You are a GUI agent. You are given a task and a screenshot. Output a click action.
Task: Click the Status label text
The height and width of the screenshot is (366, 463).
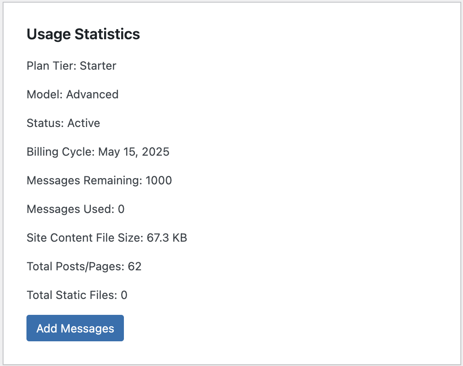(45, 123)
